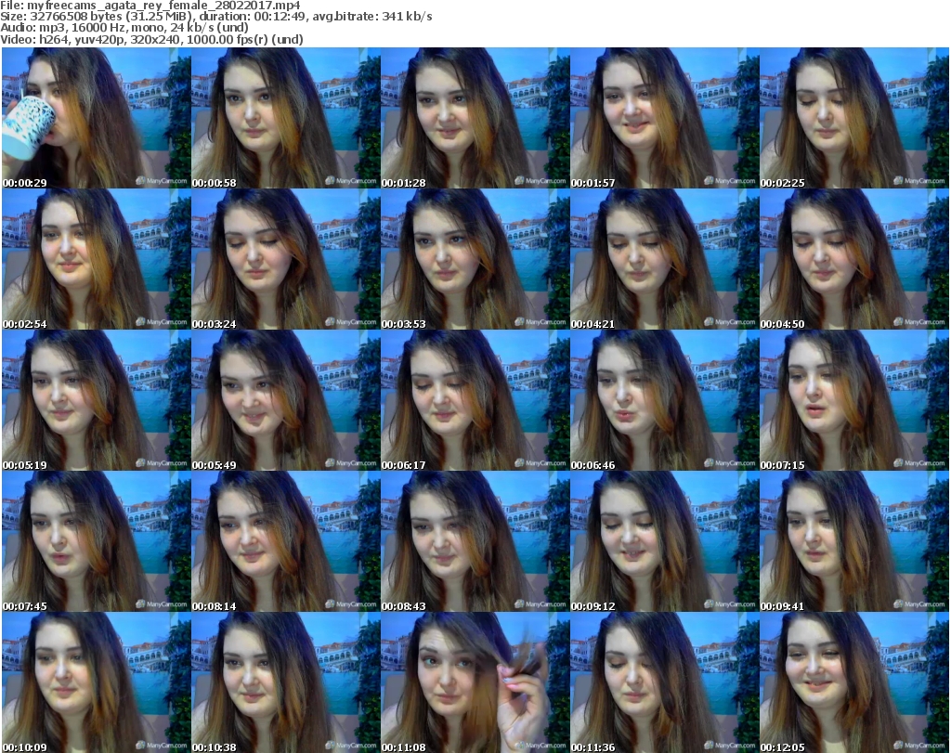Choose the frame timestamped 00:08:43
Viewport: 951px width, 753px height.
tap(475, 541)
